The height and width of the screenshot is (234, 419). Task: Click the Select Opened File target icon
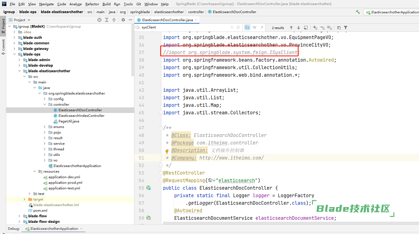coord(99,20)
